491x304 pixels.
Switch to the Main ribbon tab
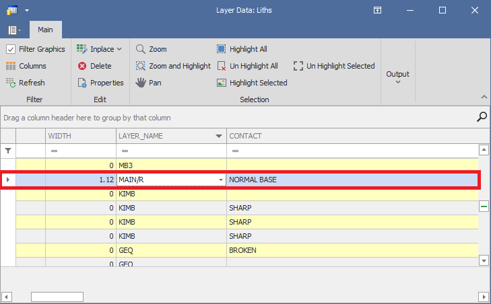(45, 30)
